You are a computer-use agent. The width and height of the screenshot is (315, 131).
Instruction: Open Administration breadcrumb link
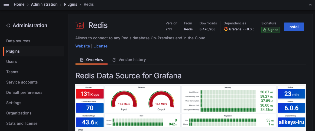tap(44, 4)
